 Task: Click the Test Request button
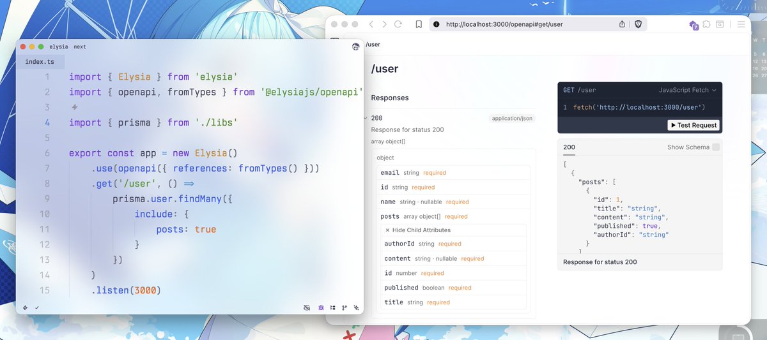pyautogui.click(x=693, y=125)
